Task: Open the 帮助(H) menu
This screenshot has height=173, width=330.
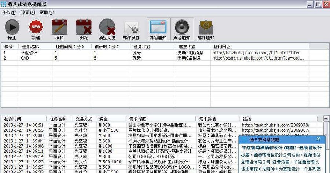Action: 47,12
